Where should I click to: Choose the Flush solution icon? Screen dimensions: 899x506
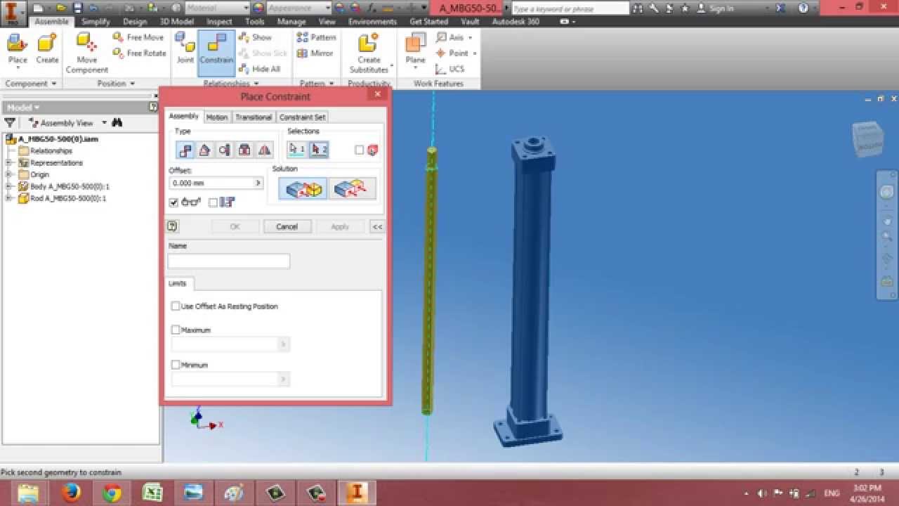pos(352,188)
